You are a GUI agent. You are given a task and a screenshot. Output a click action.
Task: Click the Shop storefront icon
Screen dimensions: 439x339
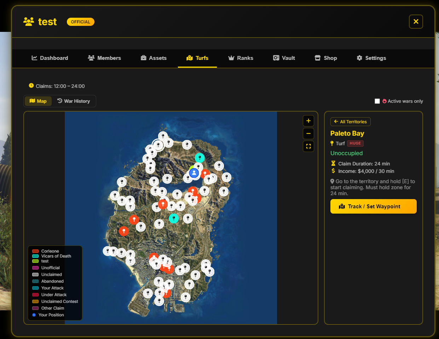(x=318, y=58)
